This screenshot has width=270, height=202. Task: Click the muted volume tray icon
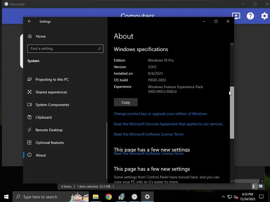[x=236, y=197]
